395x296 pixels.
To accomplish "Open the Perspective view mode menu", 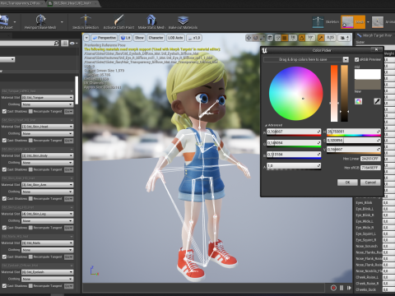I will coord(104,38).
